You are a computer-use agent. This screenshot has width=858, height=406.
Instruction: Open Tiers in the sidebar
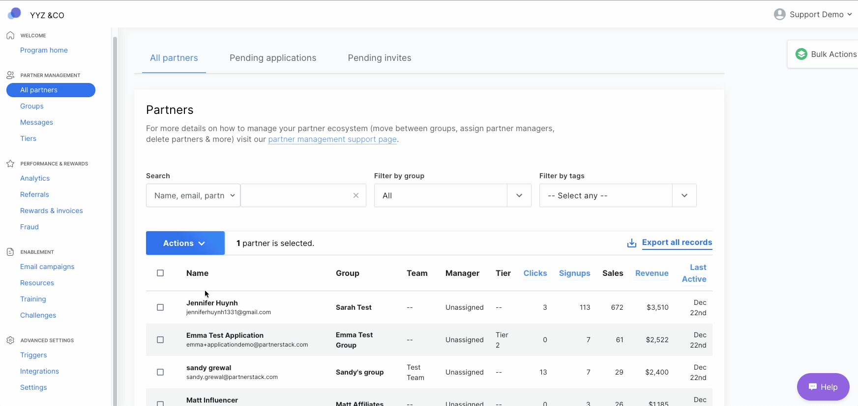tap(28, 138)
